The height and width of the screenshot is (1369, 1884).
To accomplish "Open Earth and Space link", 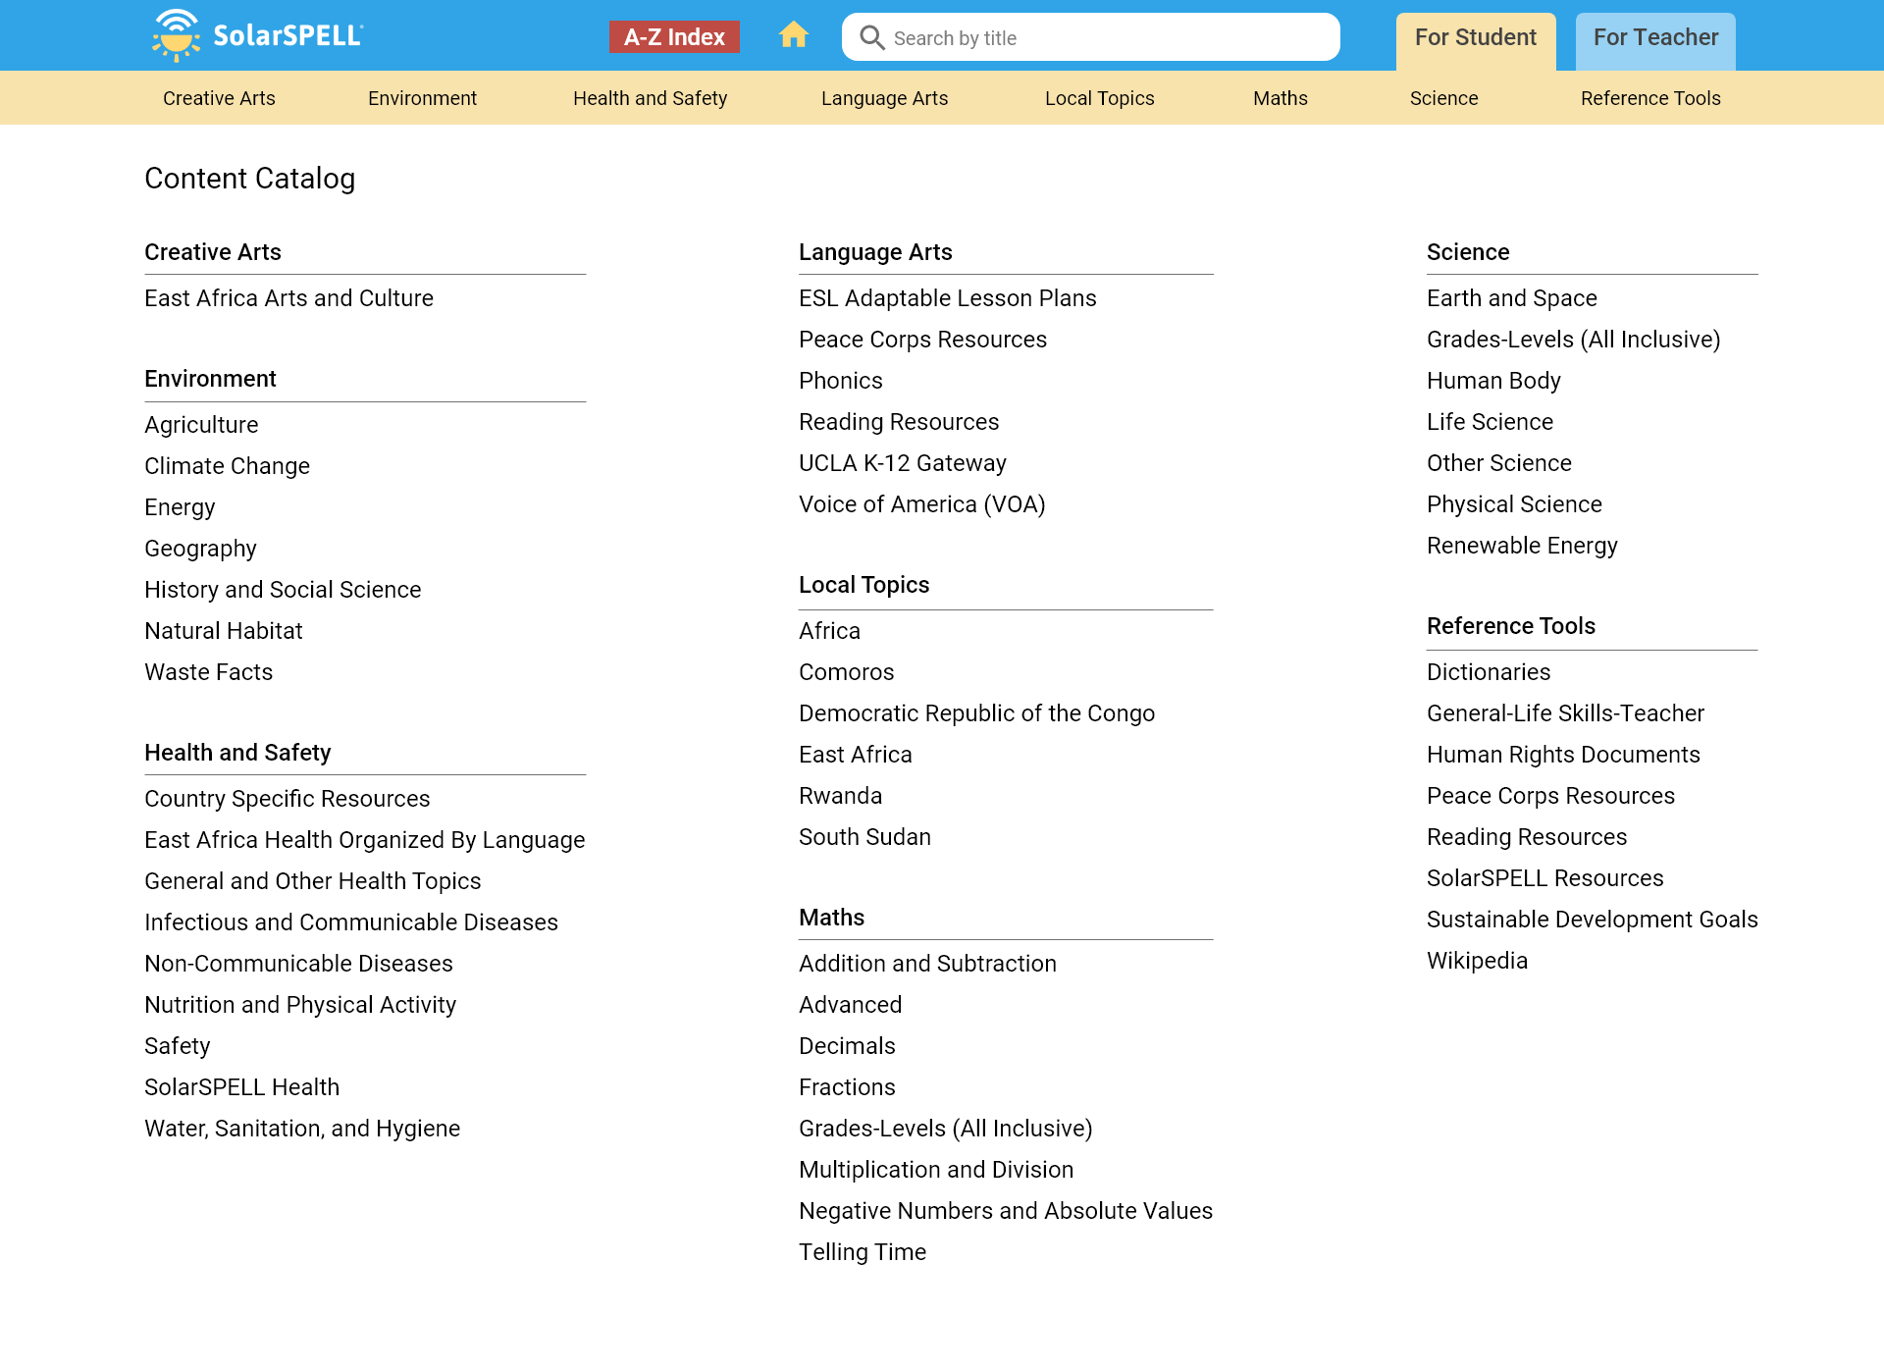I will point(1511,298).
